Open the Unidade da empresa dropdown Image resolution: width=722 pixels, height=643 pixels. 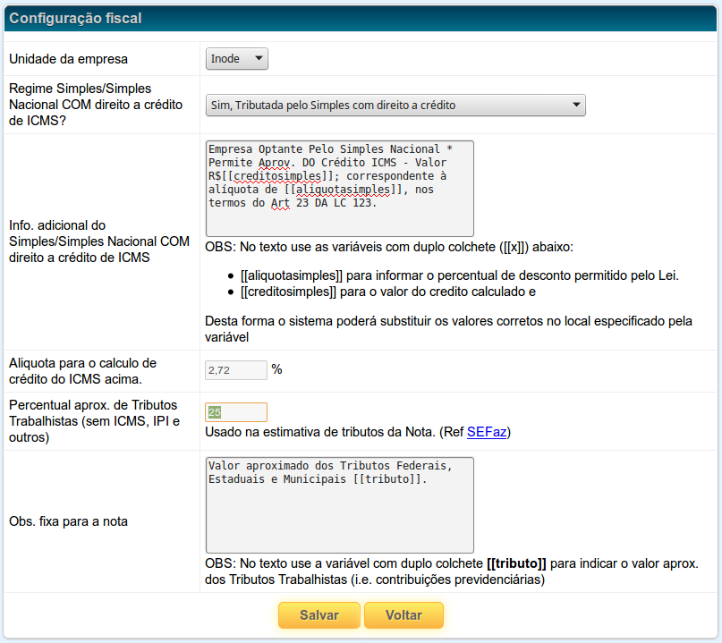tap(237, 58)
